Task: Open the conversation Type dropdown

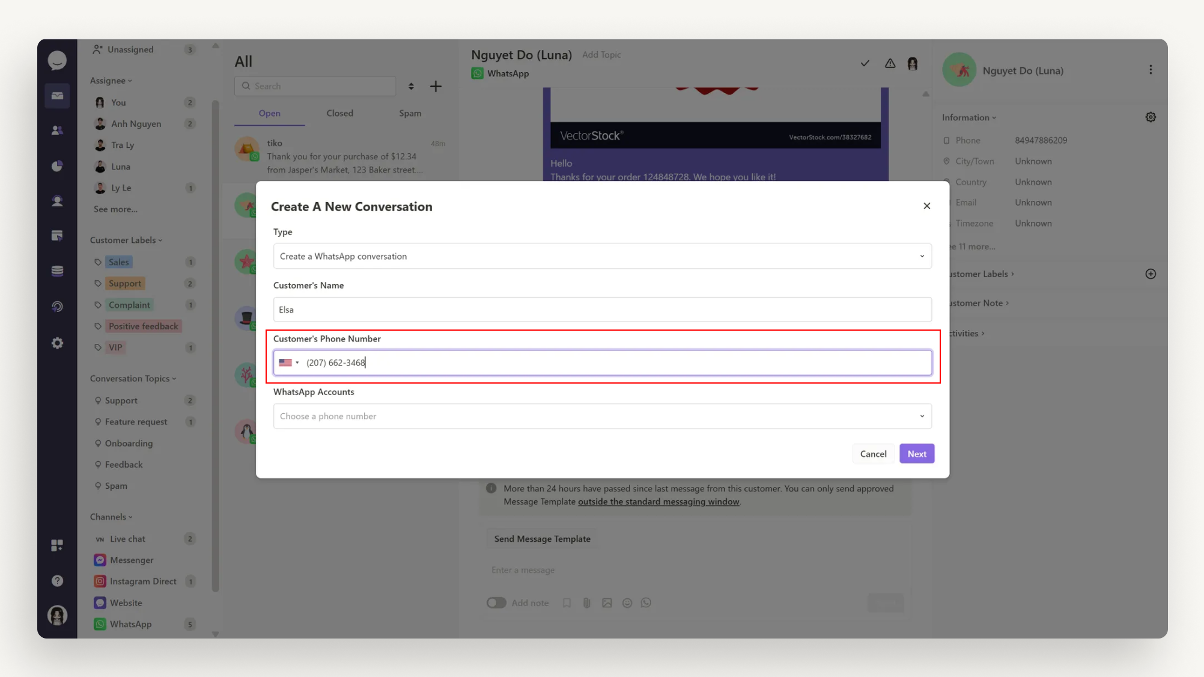Action: coord(602,256)
